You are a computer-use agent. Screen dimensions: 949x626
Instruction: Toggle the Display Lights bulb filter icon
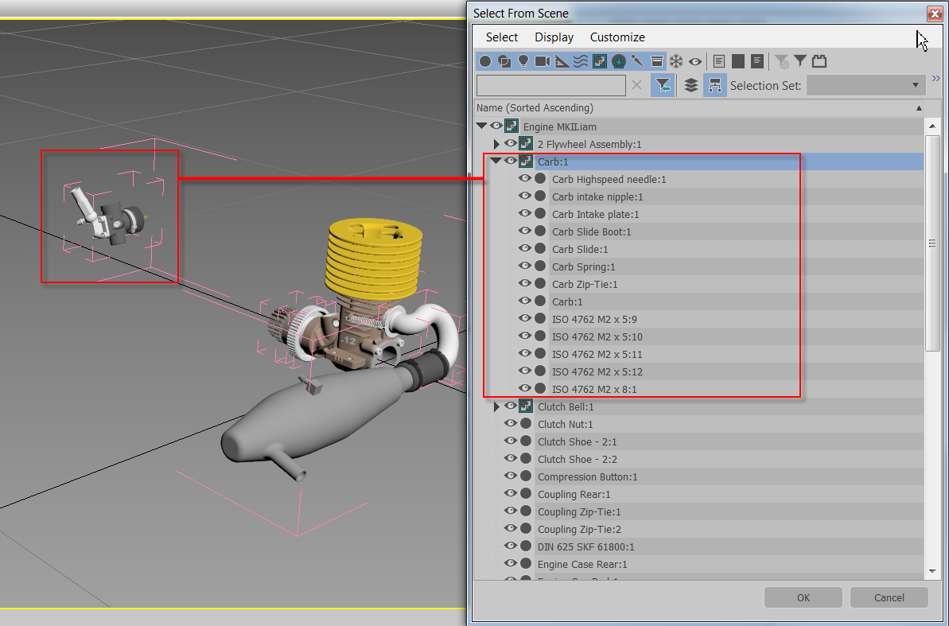521,61
